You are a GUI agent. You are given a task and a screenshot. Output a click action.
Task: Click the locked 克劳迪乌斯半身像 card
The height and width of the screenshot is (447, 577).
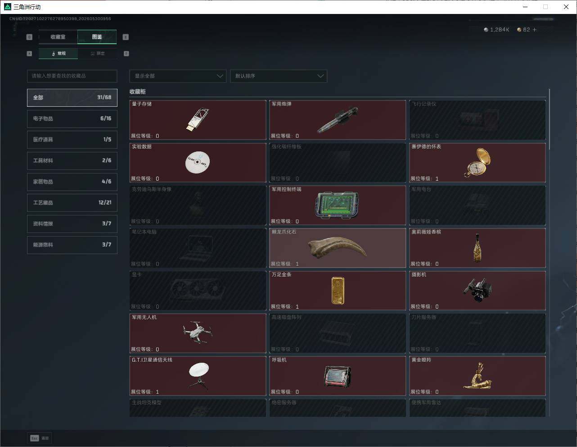pyautogui.click(x=198, y=205)
